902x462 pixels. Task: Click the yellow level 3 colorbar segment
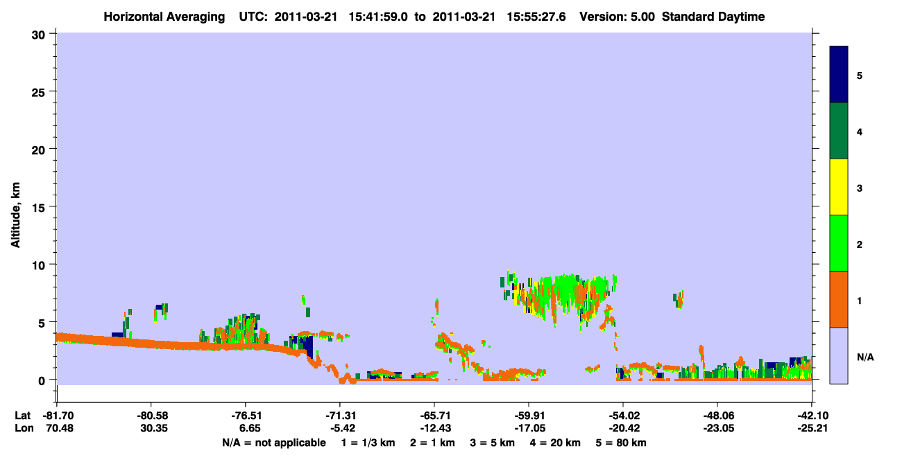839,187
